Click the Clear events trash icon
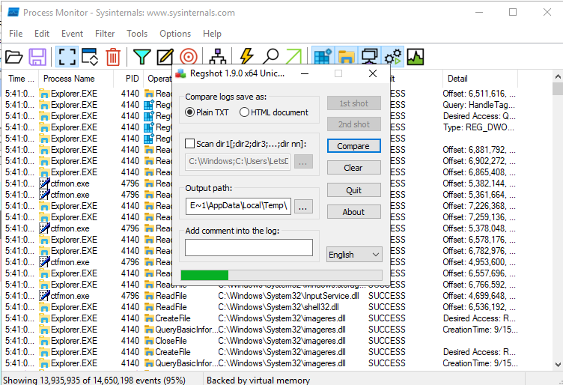 113,57
